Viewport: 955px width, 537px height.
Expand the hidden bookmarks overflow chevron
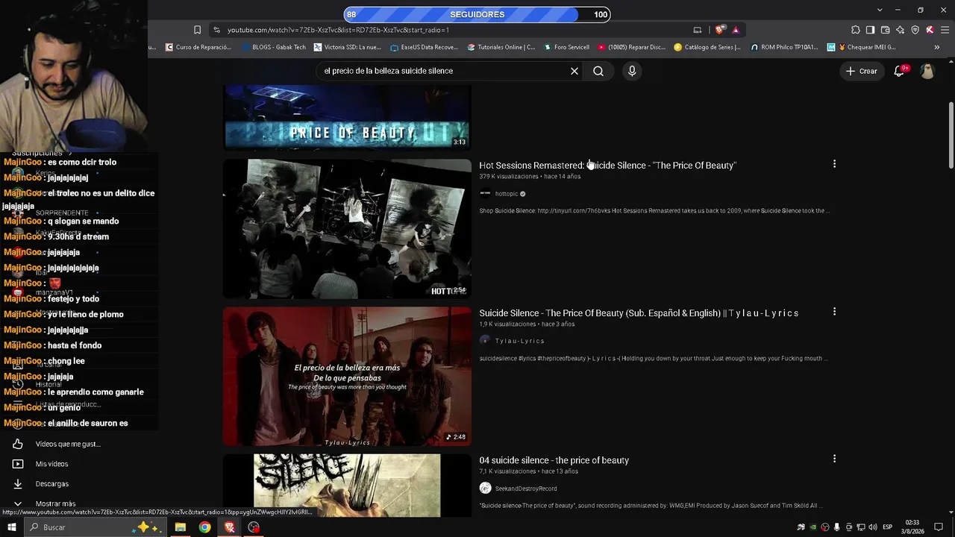click(x=937, y=47)
